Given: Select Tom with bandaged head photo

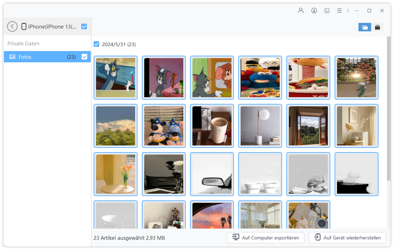Looking at the screenshot, I should 164,78.
